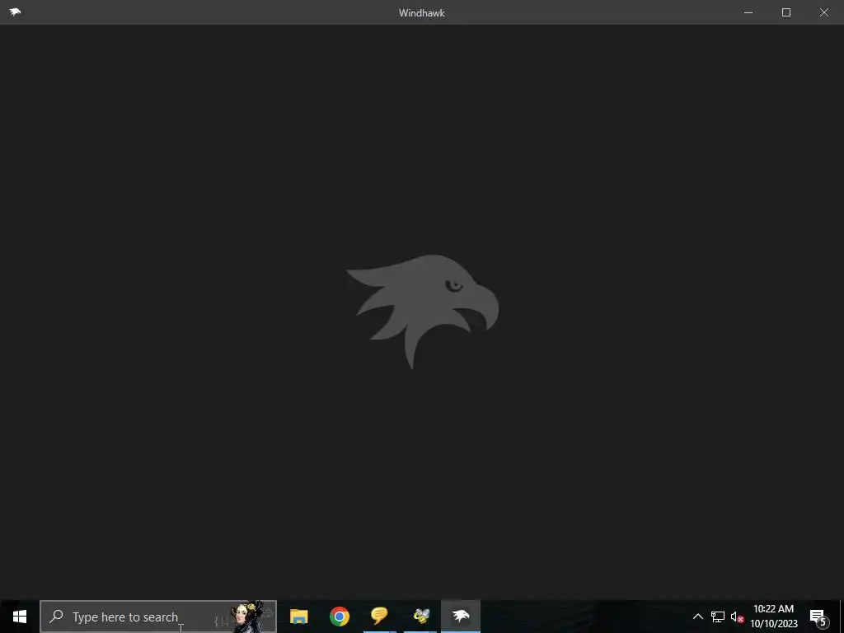Click the portrait illustration in the search box
The height and width of the screenshot is (633, 844).
[247, 617]
